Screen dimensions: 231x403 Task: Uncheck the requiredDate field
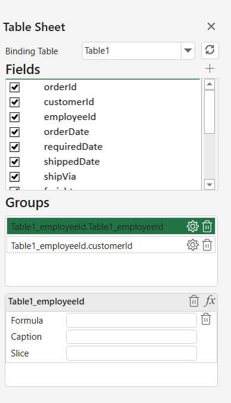coord(14,147)
